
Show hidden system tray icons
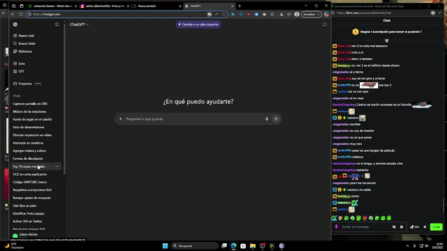407,246
